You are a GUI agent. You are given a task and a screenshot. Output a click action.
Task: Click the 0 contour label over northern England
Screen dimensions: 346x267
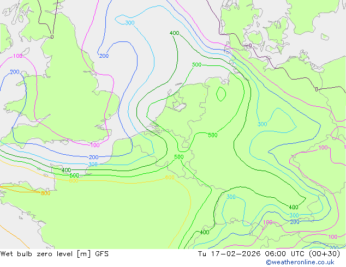pos(52,37)
